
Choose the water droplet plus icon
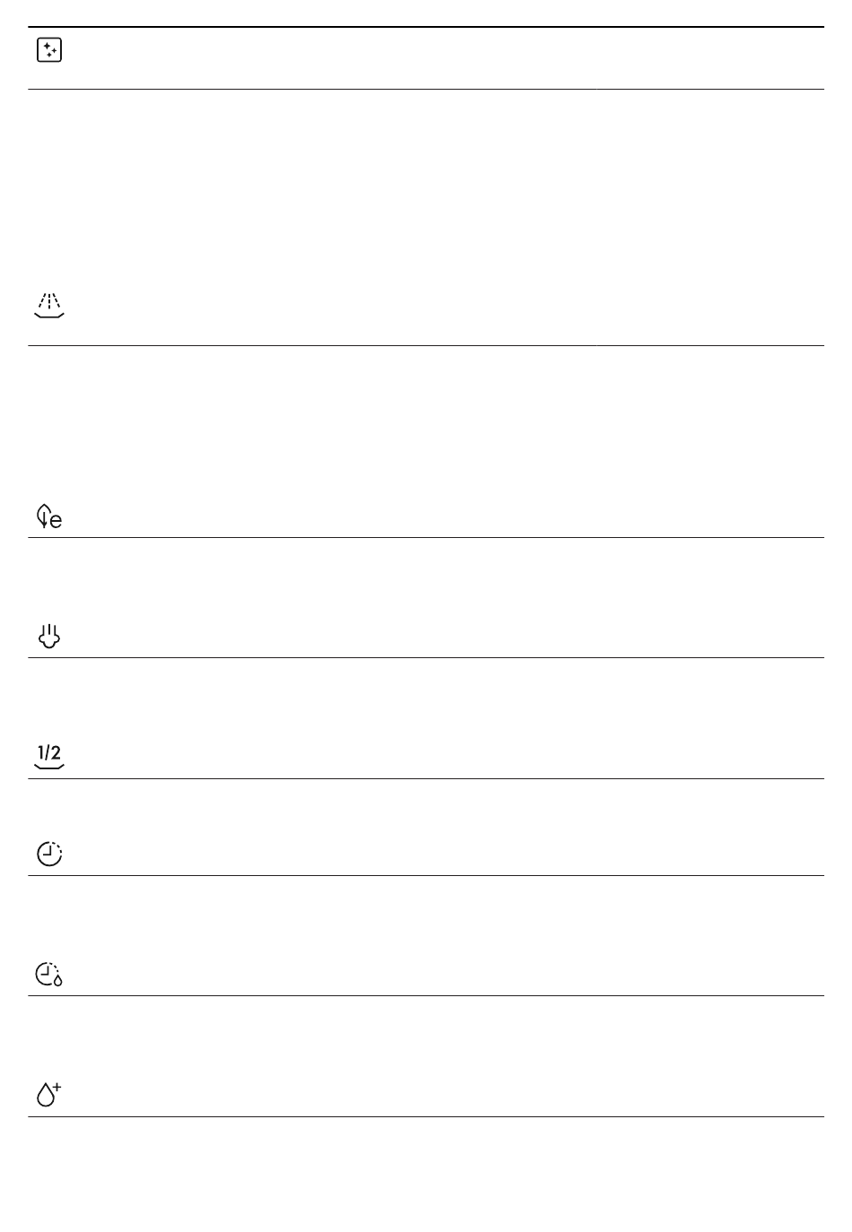pos(49,1094)
